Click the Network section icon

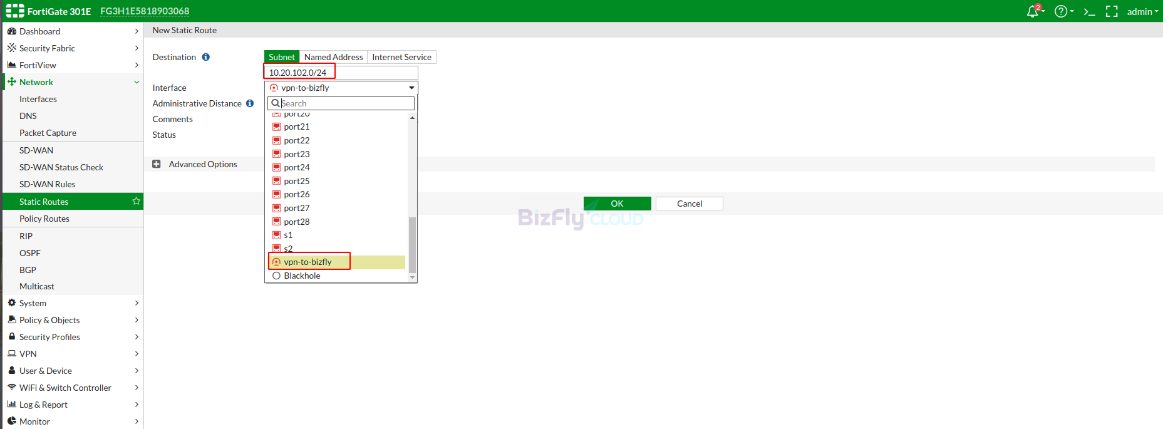[11, 81]
